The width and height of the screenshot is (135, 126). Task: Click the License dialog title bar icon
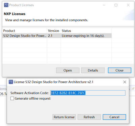coord(11,82)
